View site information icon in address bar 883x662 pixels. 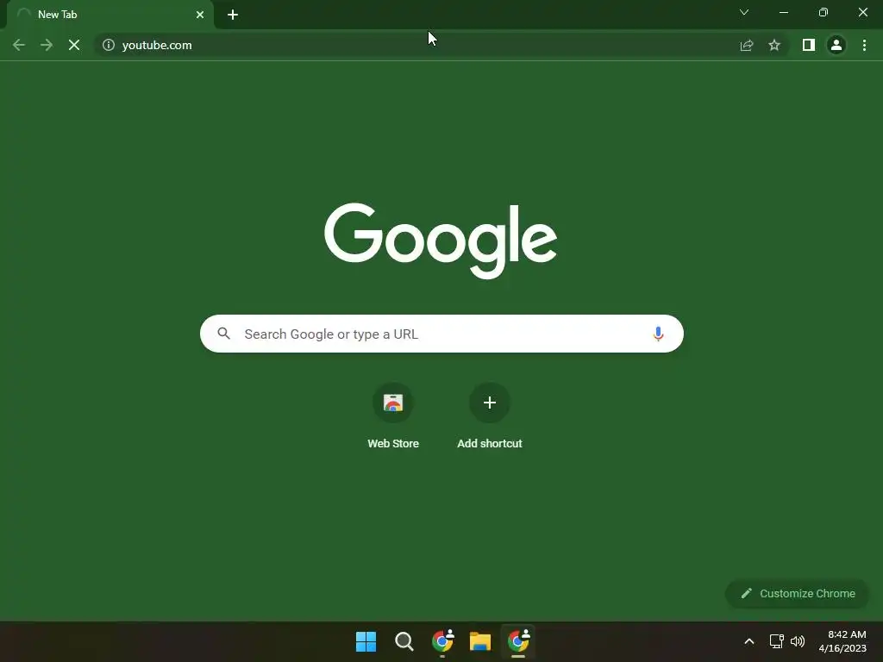pos(109,45)
